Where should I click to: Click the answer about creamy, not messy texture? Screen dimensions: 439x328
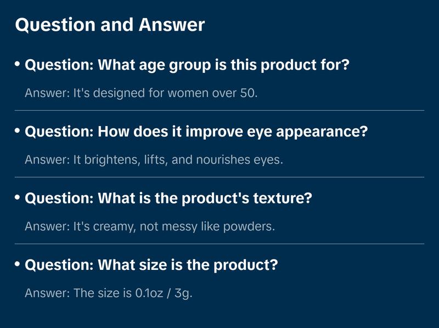[x=149, y=226]
